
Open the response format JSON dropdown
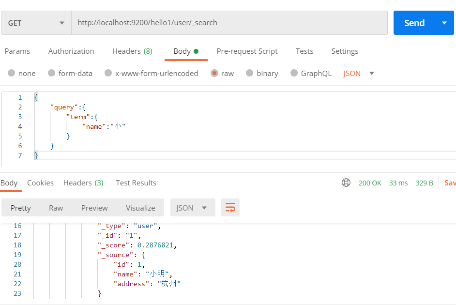pyautogui.click(x=193, y=208)
